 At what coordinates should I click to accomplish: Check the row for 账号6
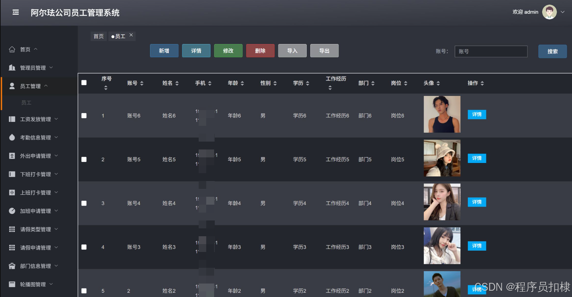tap(84, 116)
